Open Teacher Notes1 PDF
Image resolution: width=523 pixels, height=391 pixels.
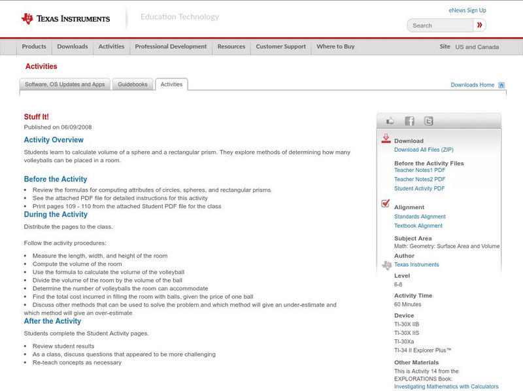point(420,170)
